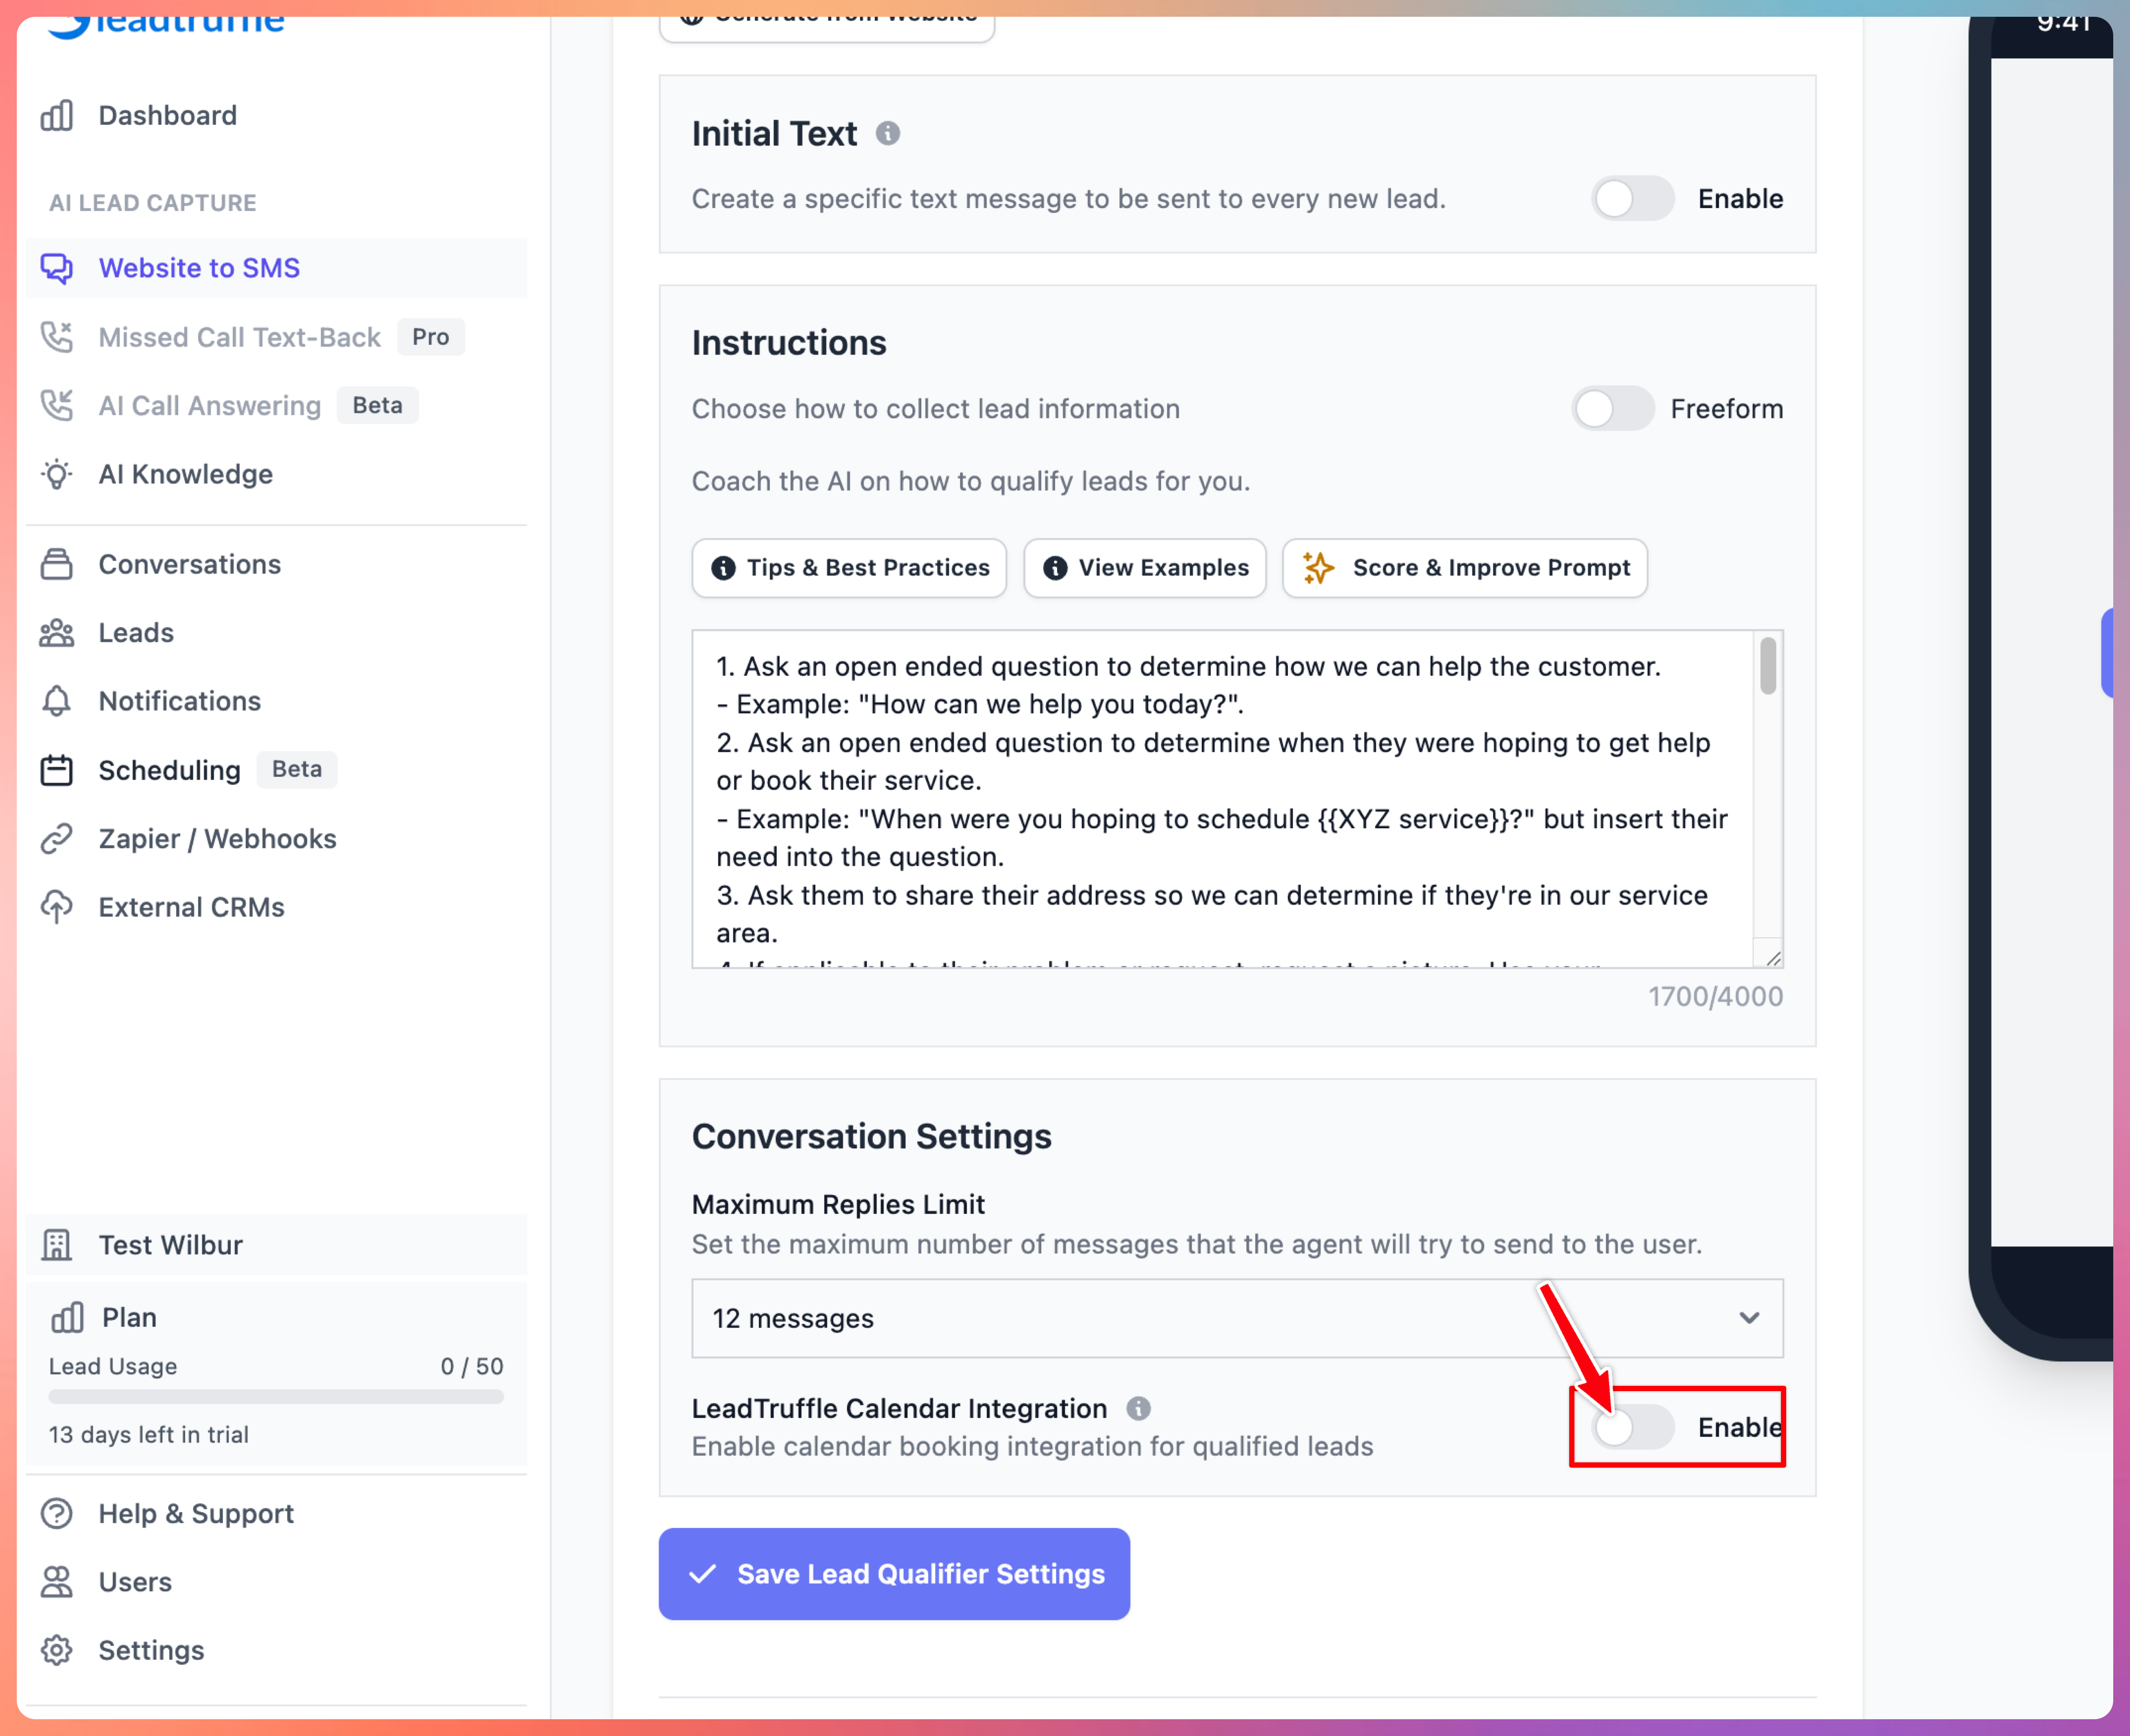
Task: Click Save Lead Qualifier Settings
Action: (x=893, y=1573)
